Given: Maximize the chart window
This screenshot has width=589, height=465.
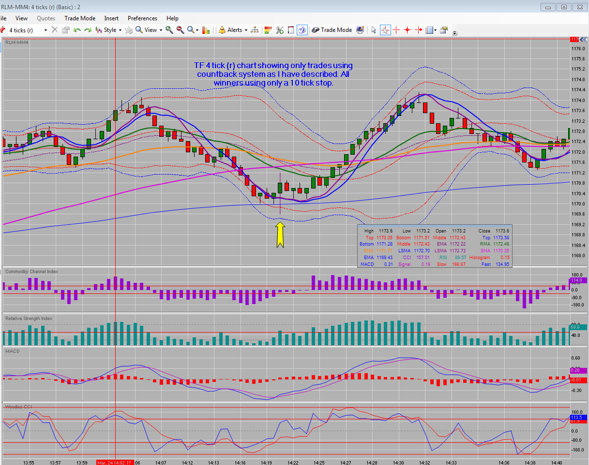Looking at the screenshot, I should click(x=563, y=7).
